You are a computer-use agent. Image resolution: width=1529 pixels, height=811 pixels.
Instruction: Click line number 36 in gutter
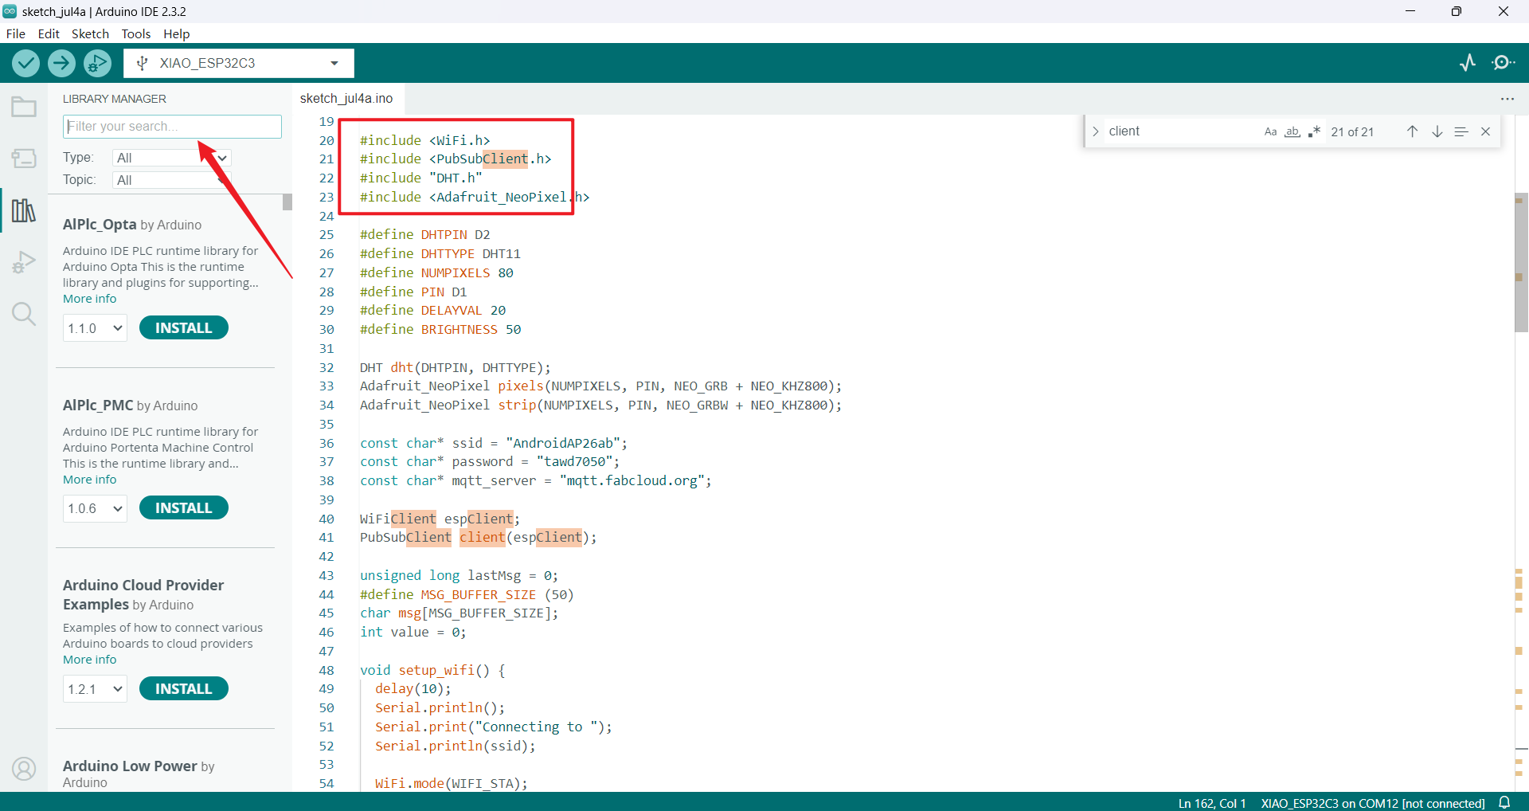pyautogui.click(x=327, y=443)
